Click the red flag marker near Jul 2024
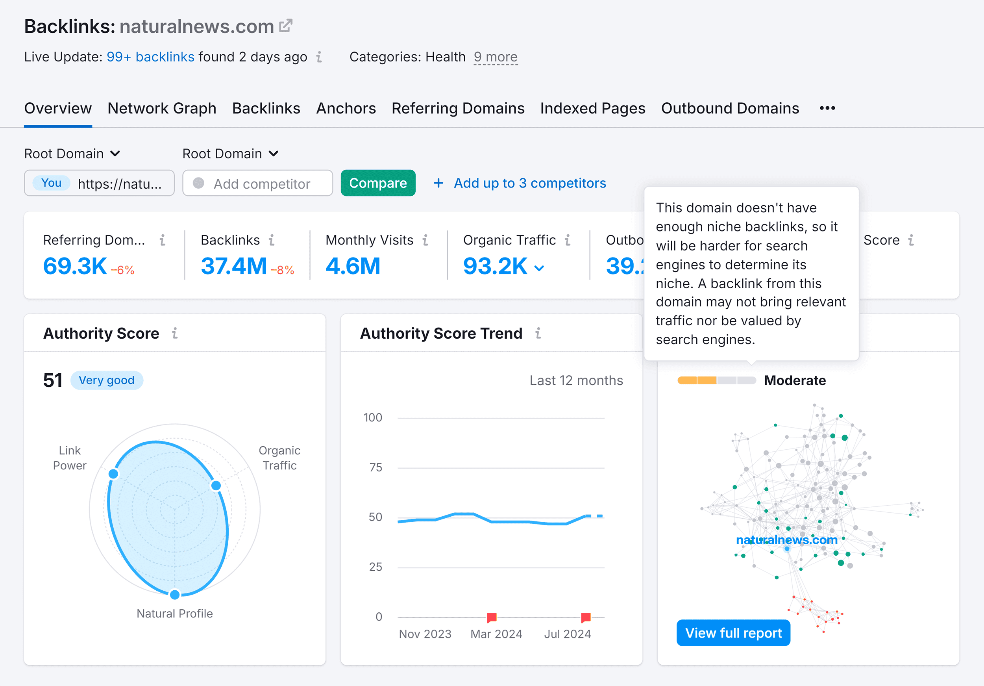The height and width of the screenshot is (686, 984). pos(586,617)
